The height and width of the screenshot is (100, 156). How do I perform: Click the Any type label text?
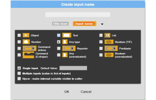click(x=74, y=42)
